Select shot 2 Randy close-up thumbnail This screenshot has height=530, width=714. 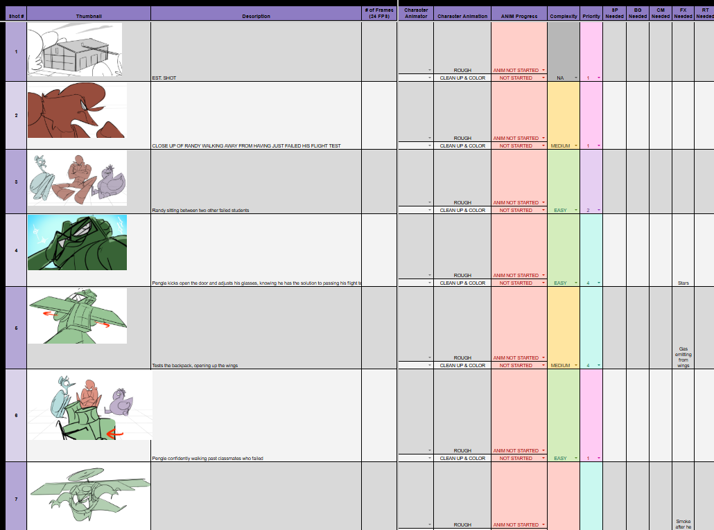(77, 110)
